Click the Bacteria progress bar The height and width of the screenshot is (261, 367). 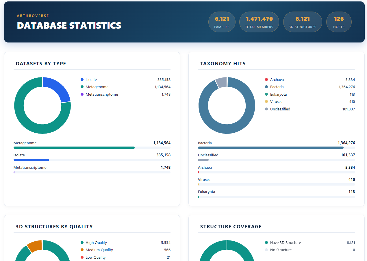(277, 148)
